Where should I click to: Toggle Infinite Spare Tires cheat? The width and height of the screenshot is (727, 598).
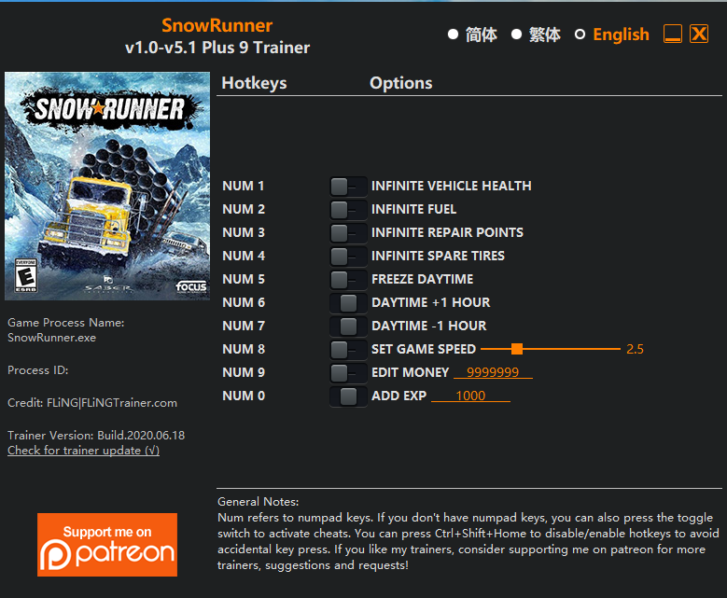coord(348,256)
